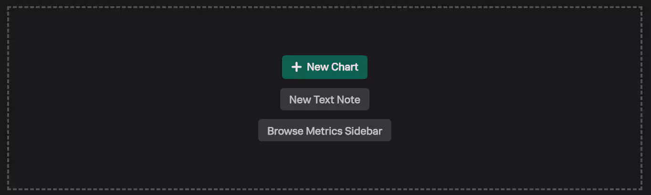651x195 pixels.
Task: Click the word "Note" in middle button
Action: coord(348,99)
